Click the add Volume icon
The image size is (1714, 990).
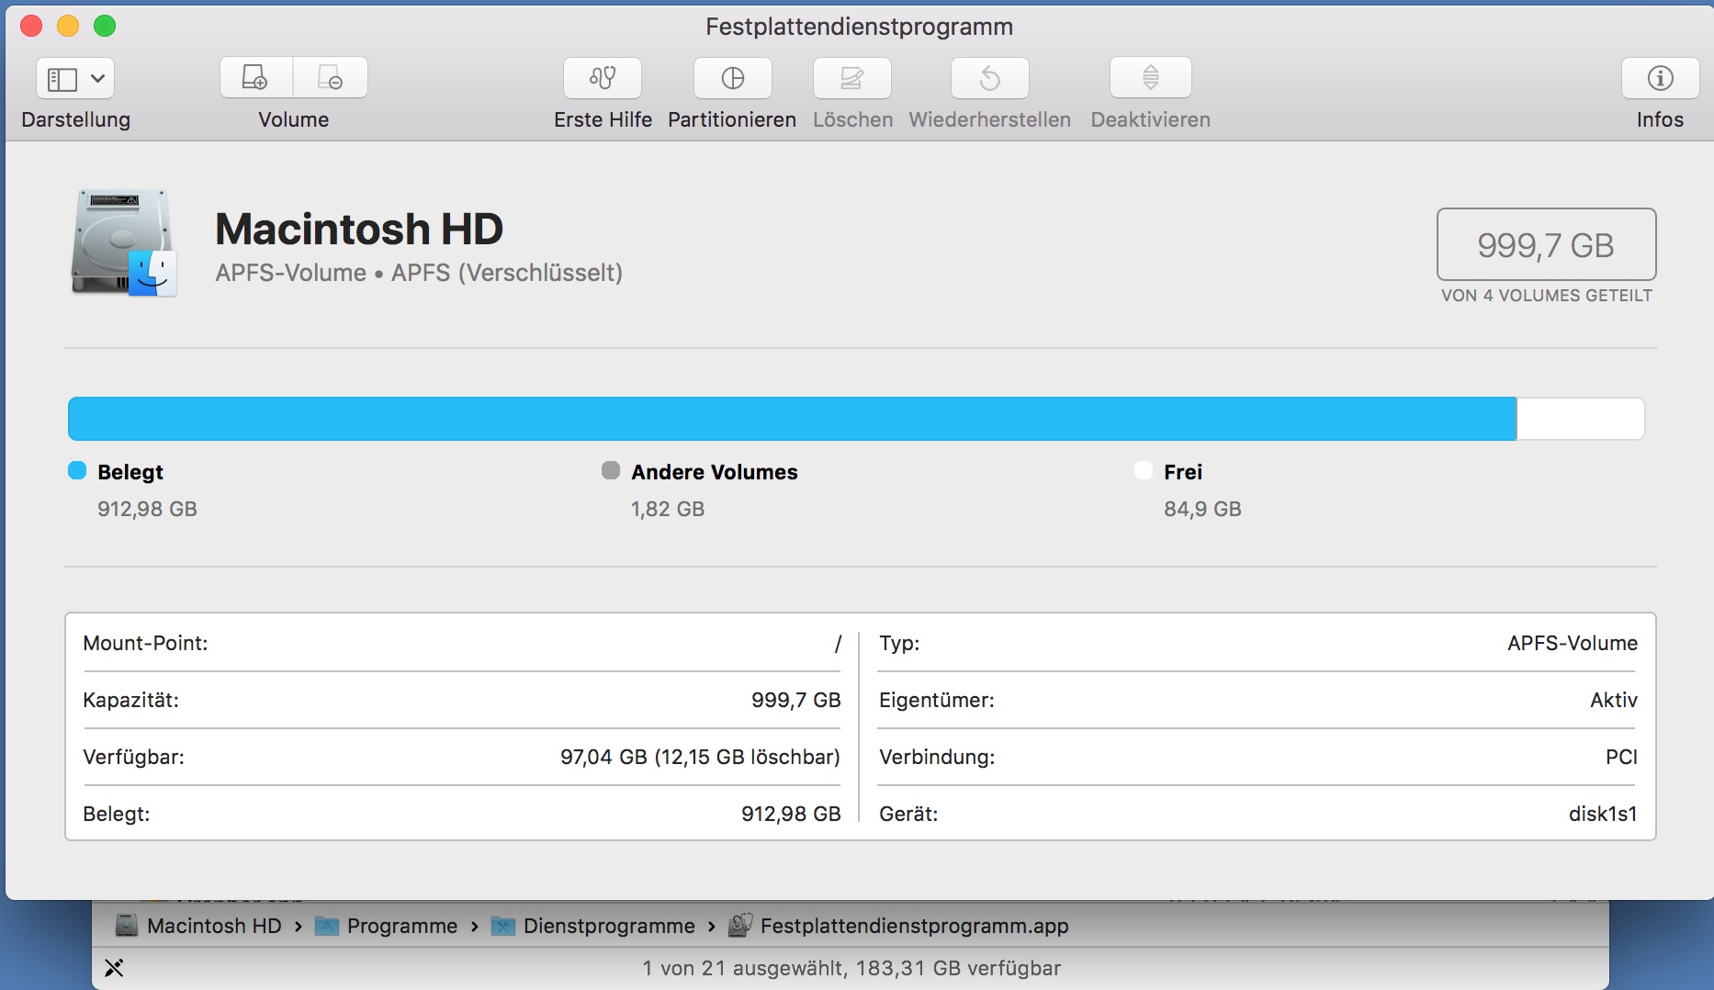255,77
